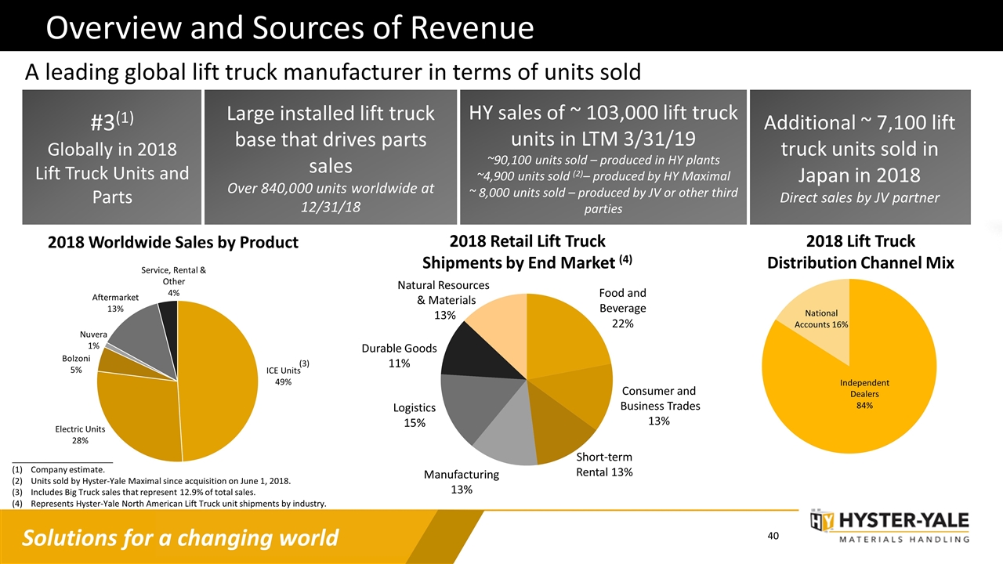Select the 'Short-term Rental 13%' label
The height and width of the screenshot is (564, 1003).
(604, 465)
